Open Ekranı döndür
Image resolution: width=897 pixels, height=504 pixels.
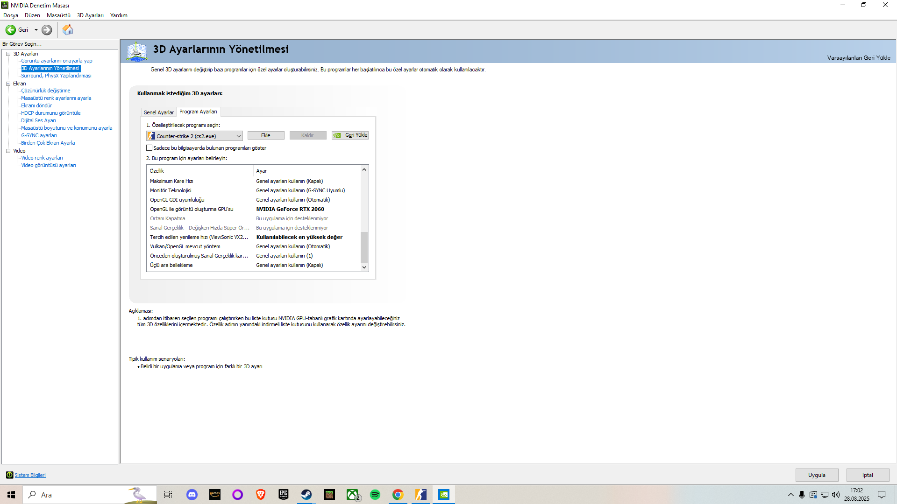pyautogui.click(x=36, y=105)
